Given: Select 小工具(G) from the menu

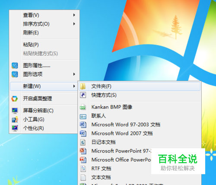Looking at the screenshot, I should pyautogui.click(x=44, y=119).
